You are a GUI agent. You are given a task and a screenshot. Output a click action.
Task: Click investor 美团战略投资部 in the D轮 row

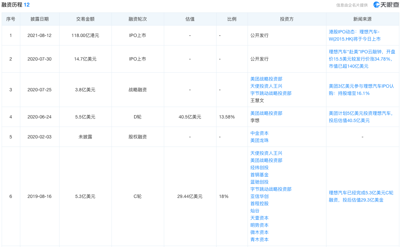point(266,113)
